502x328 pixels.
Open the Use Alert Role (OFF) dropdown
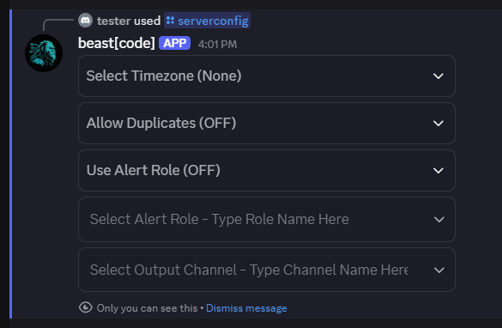tap(267, 170)
